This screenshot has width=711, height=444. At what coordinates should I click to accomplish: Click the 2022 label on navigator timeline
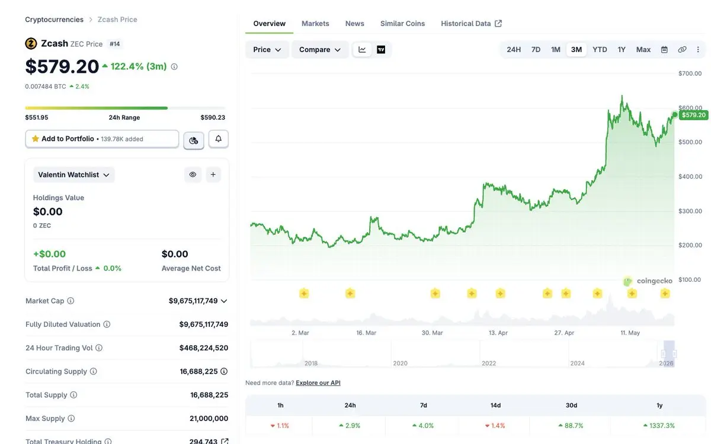click(489, 363)
